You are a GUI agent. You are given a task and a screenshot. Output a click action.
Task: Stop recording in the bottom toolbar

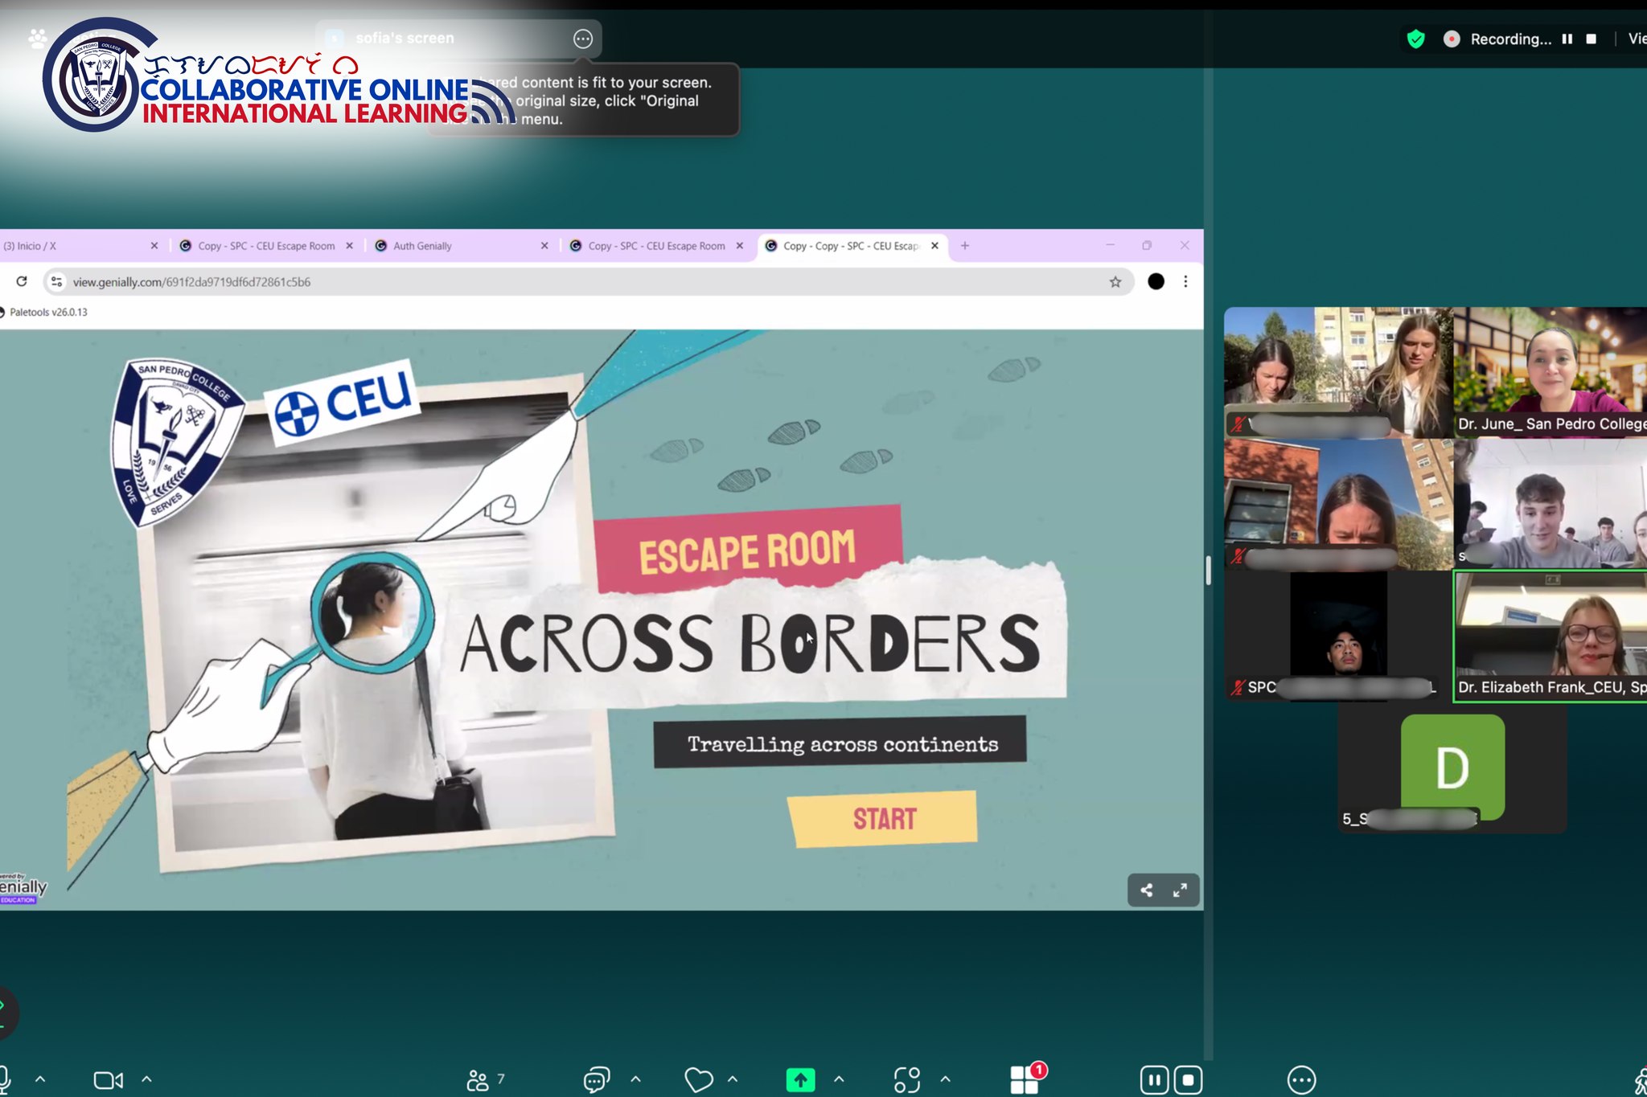pyautogui.click(x=1188, y=1079)
